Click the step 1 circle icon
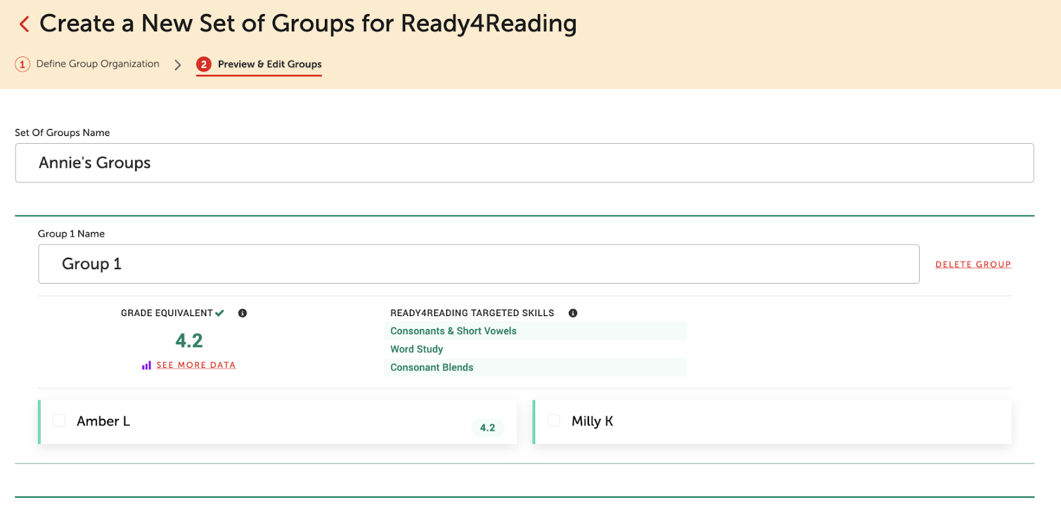Screen dimensions: 1061x505 (23, 64)
